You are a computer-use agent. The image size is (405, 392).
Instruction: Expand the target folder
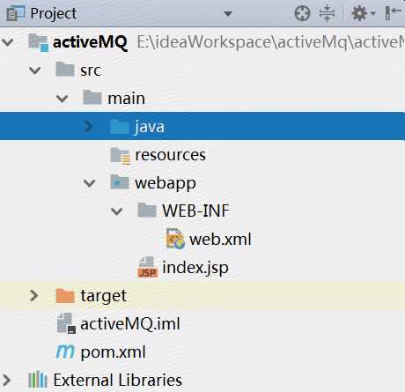pyautogui.click(x=33, y=296)
